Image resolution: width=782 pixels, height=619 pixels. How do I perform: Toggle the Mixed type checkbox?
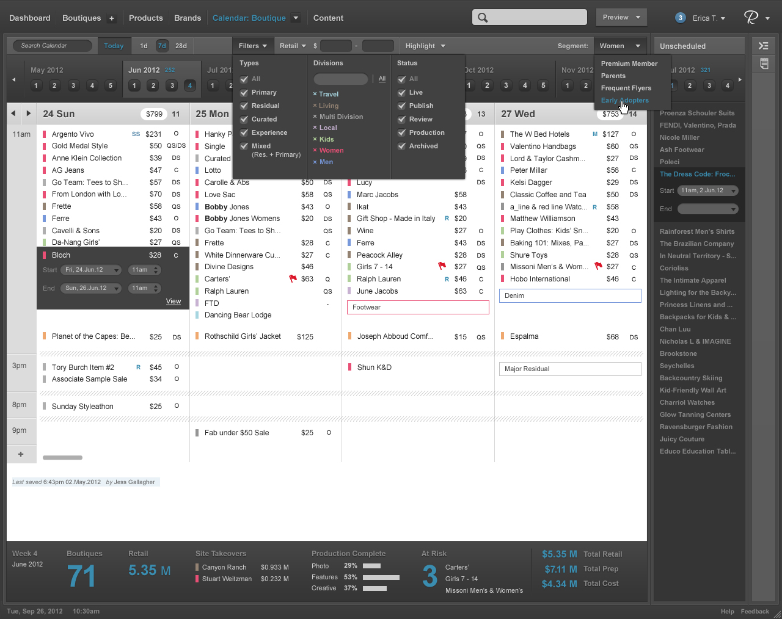pyautogui.click(x=244, y=147)
